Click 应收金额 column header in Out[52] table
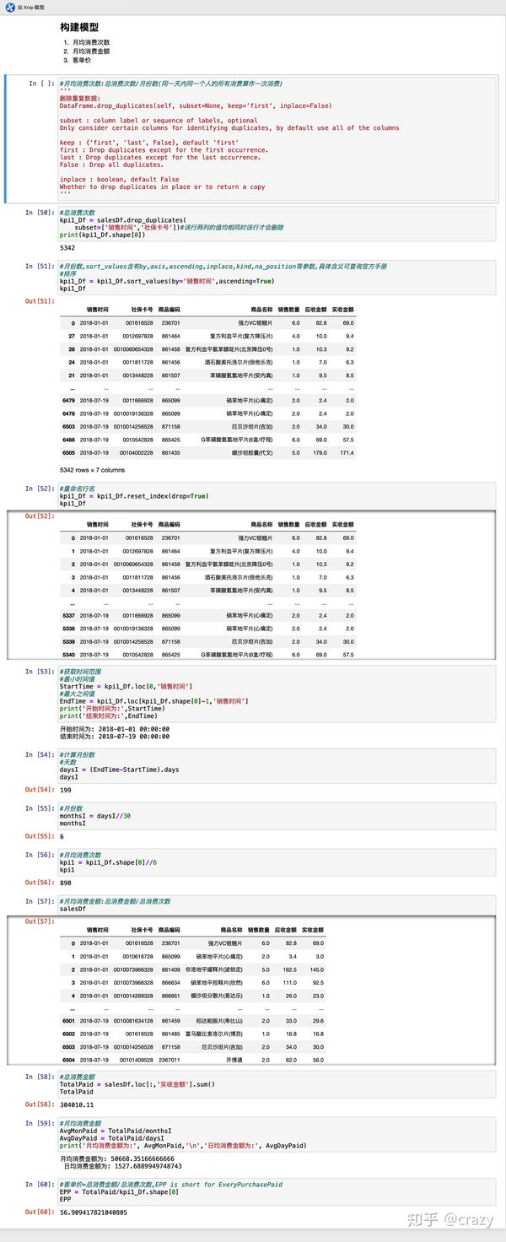 tap(315, 524)
